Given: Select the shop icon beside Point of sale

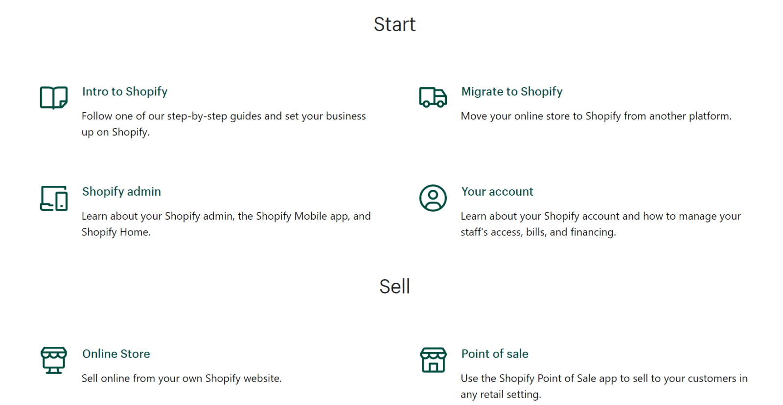Looking at the screenshot, I should tap(433, 360).
